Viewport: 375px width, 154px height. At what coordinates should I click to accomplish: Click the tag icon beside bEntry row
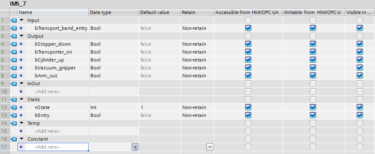[14, 115]
